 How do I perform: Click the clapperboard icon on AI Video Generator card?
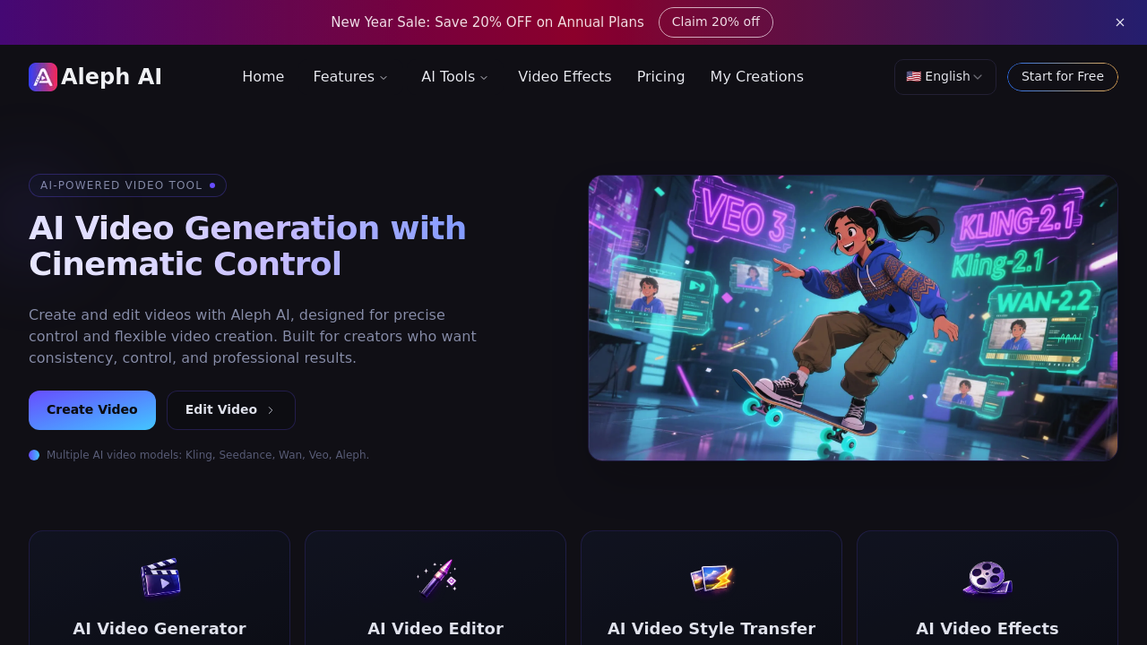click(160, 578)
